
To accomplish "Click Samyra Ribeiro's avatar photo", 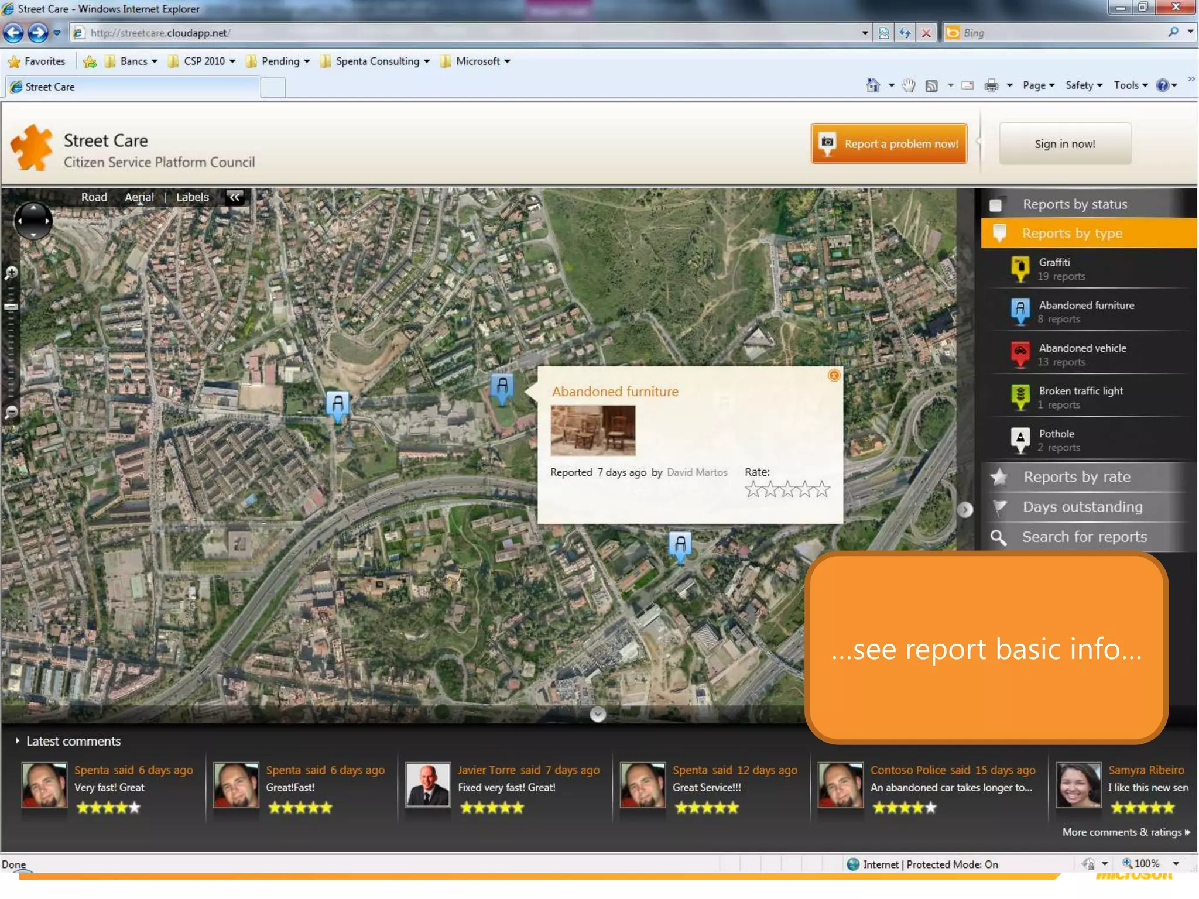I will pos(1078,785).
